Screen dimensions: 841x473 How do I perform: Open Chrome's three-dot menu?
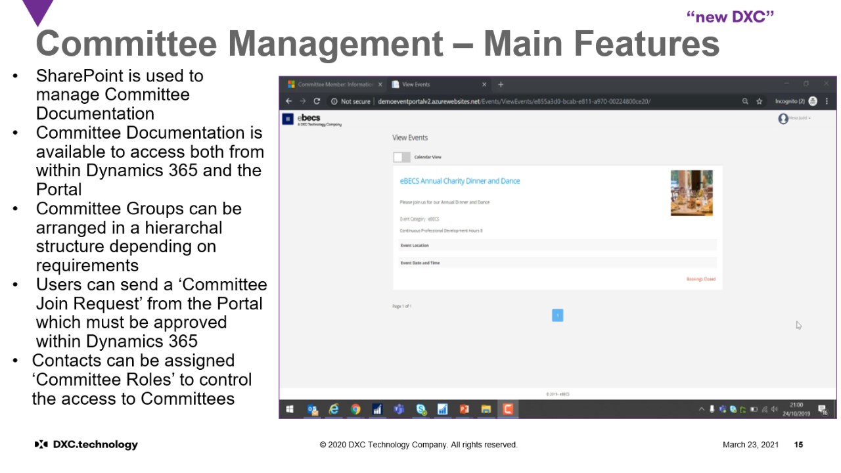coord(827,101)
